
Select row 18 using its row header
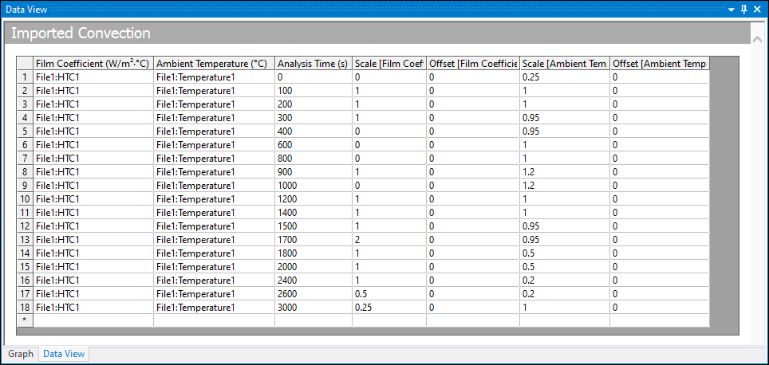25,307
